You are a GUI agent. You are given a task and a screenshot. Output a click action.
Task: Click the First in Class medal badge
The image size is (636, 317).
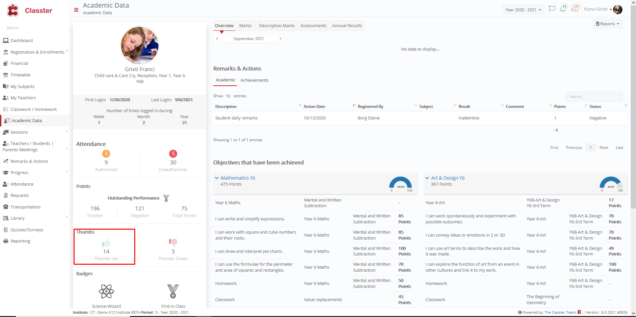173,292
